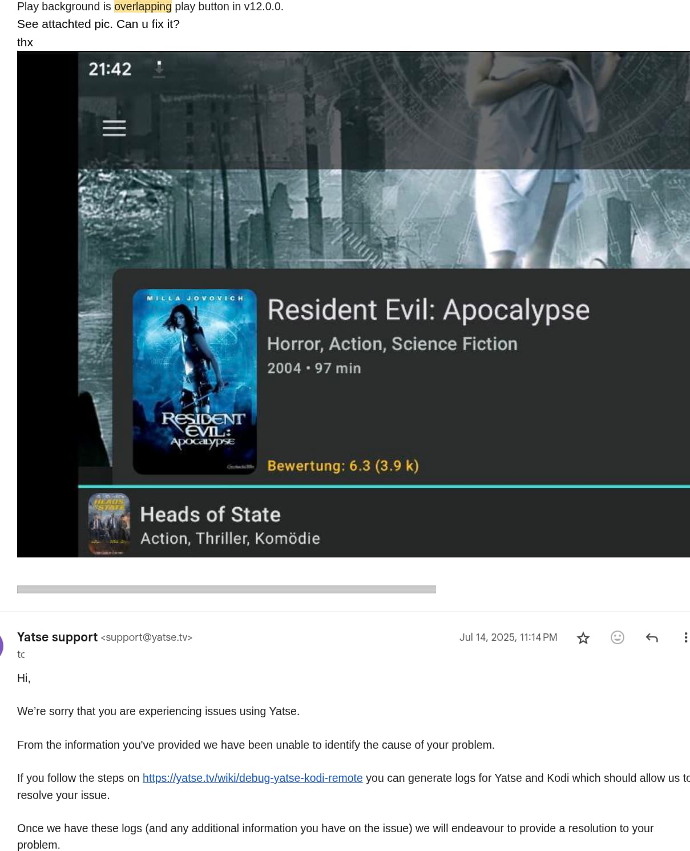Screen dimensions: 690x851
Task: Click the Yatse support sender name
Action: point(57,637)
